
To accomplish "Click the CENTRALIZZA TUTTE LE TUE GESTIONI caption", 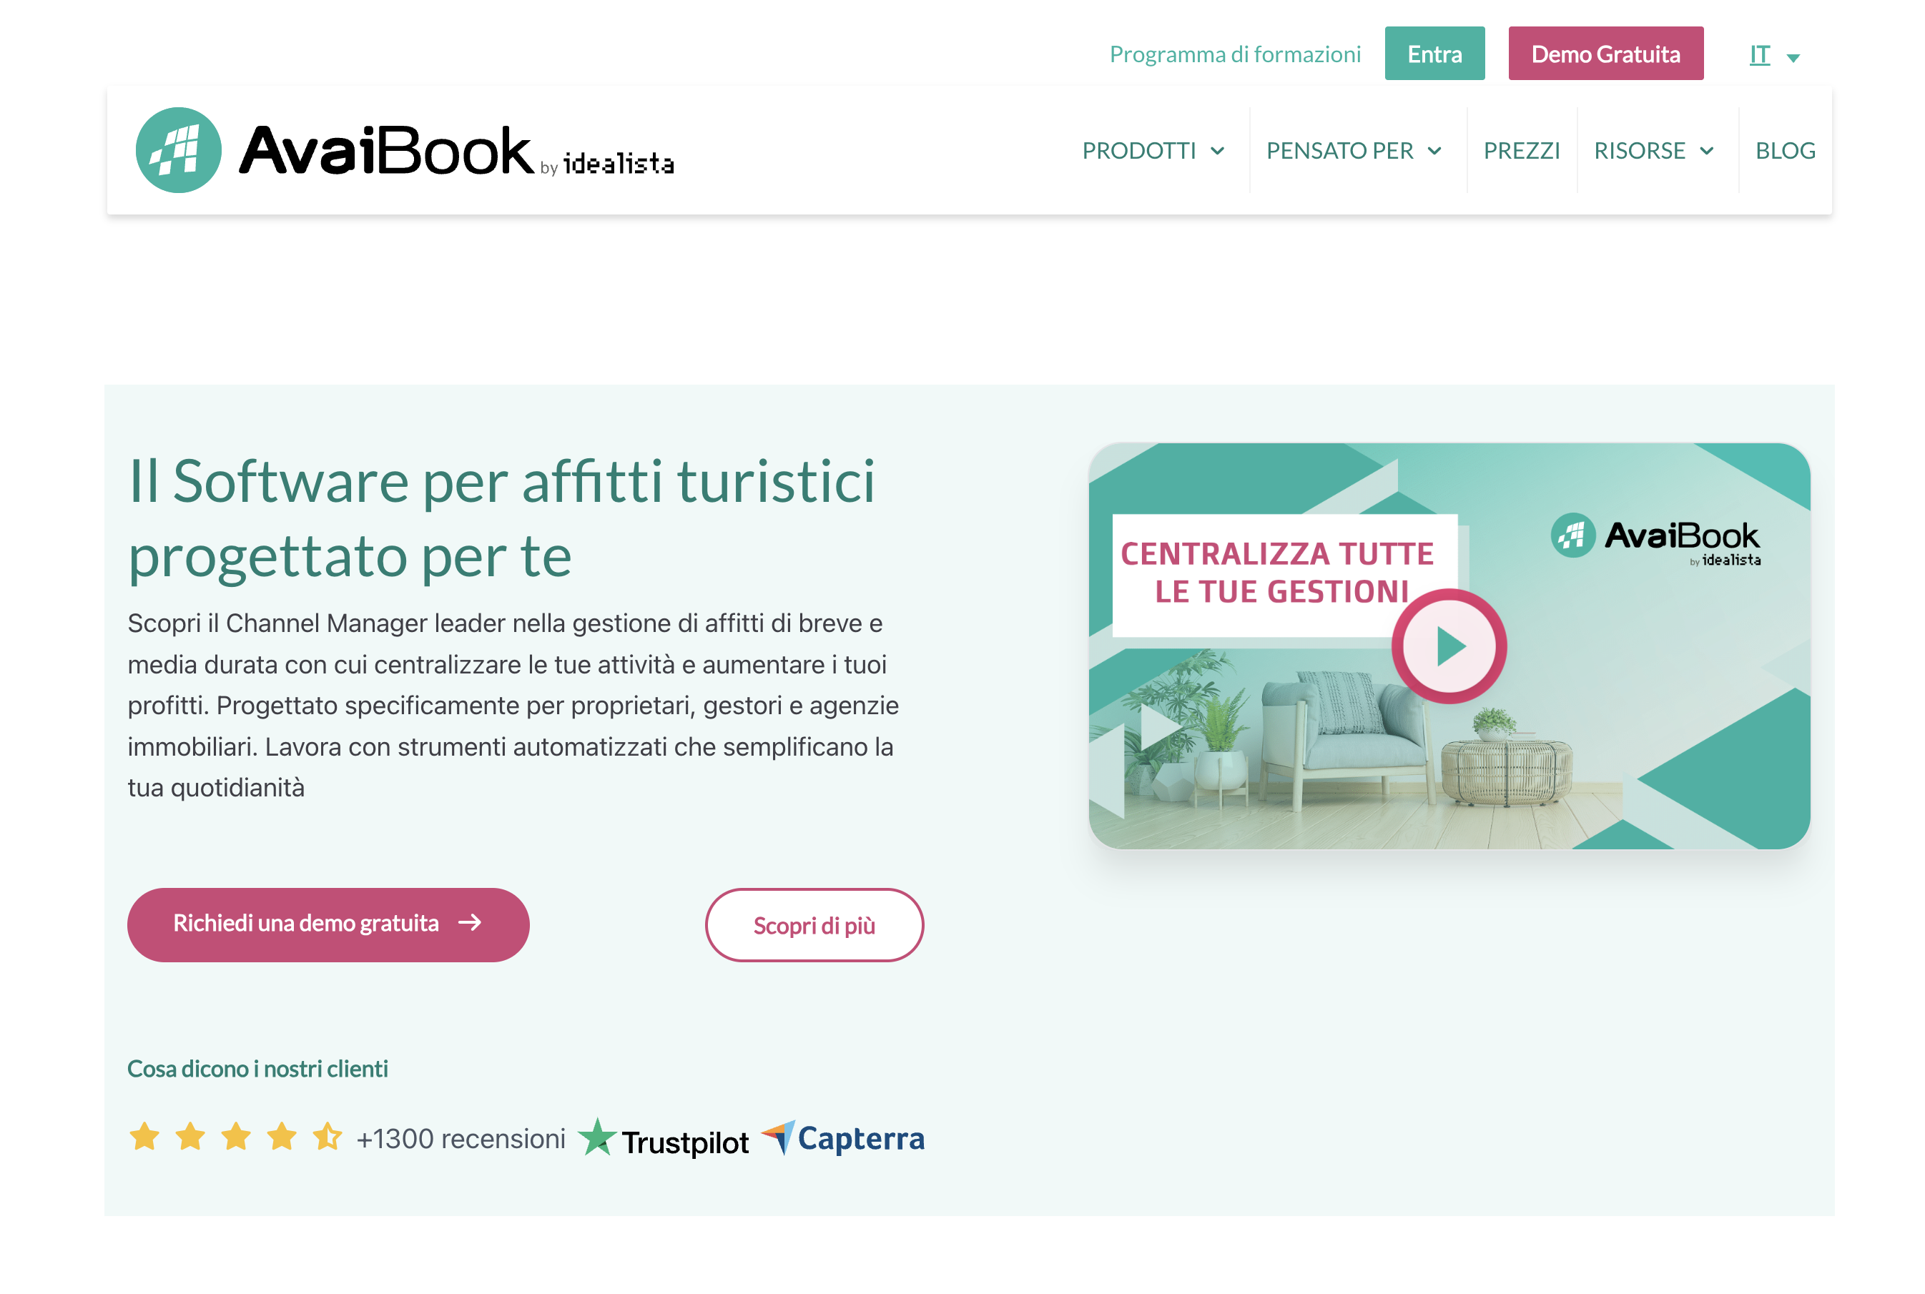I will click(x=1278, y=573).
